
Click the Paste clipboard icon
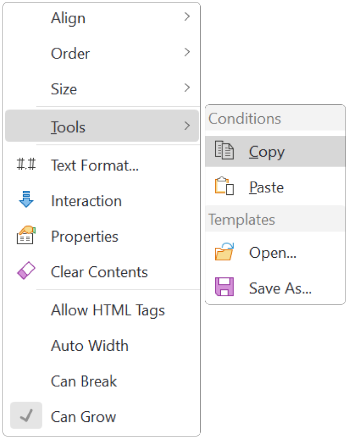tap(224, 187)
